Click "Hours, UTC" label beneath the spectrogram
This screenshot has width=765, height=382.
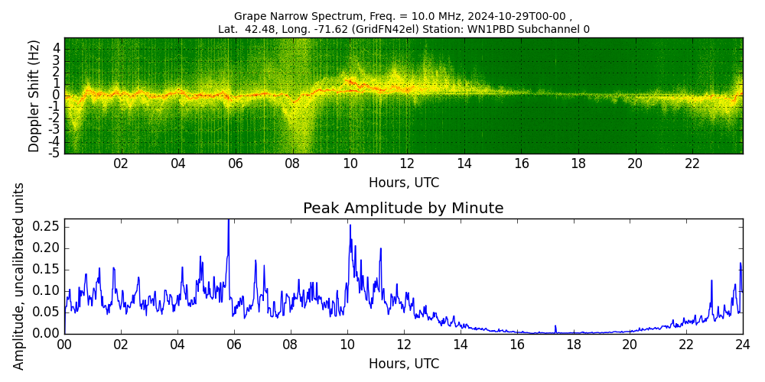coord(403,183)
